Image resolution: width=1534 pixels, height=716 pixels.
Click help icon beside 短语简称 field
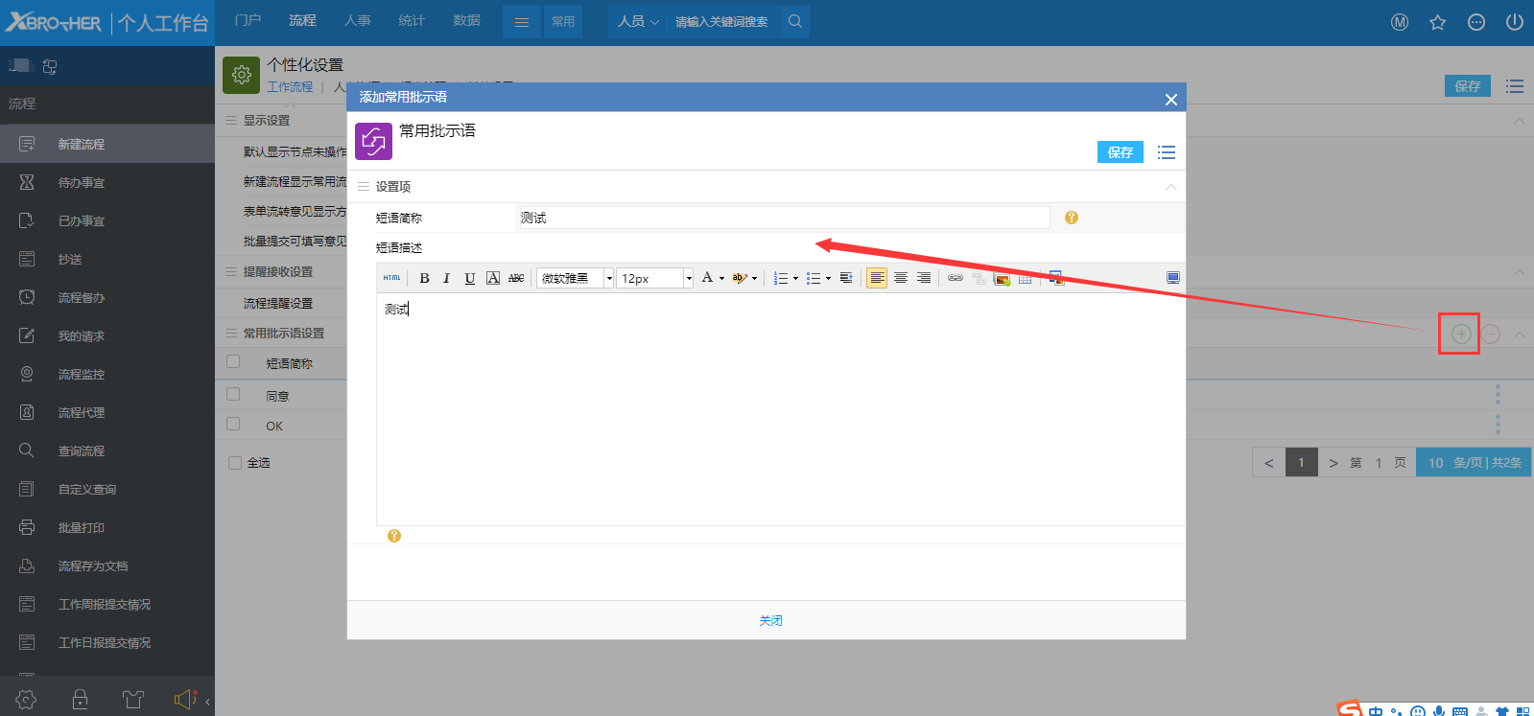(1072, 218)
